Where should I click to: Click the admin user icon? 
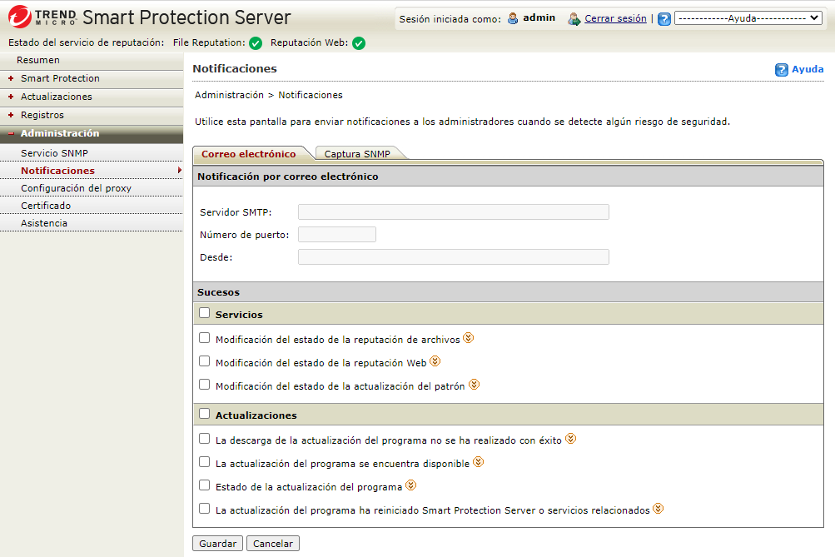pyautogui.click(x=513, y=18)
